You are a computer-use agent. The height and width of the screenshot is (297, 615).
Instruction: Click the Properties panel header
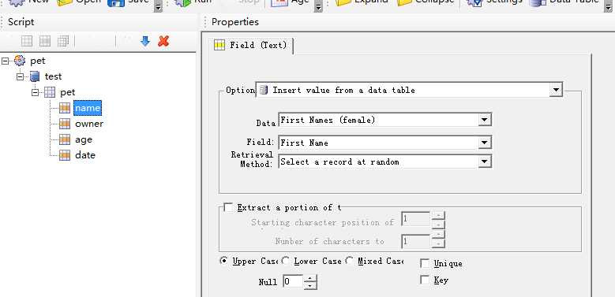coord(235,22)
